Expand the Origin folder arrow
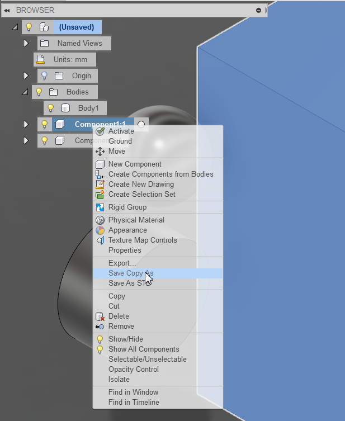Viewport: 345px width, 421px height. click(26, 75)
